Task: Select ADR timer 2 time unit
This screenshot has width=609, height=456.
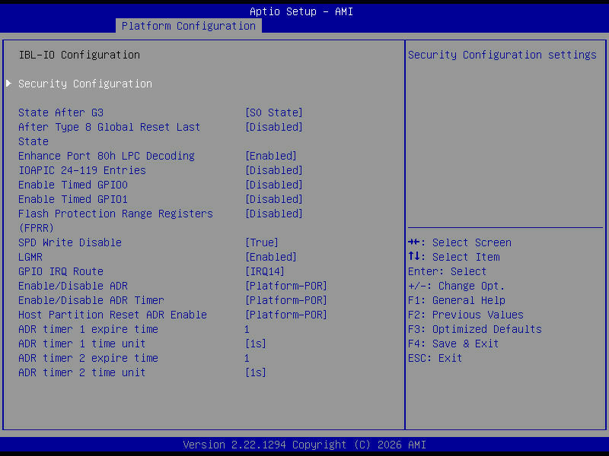Action: [x=82, y=372]
